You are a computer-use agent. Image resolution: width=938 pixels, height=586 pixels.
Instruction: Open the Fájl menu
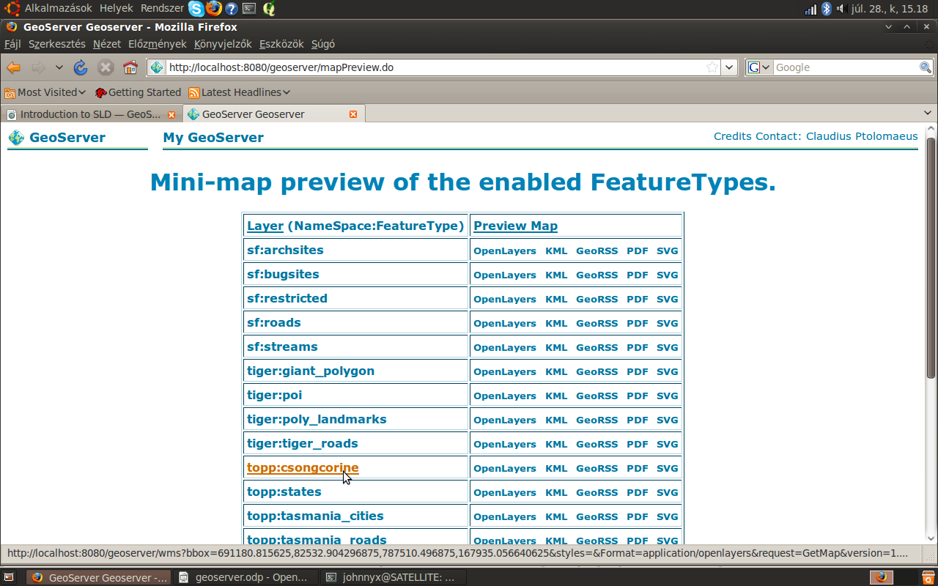12,44
